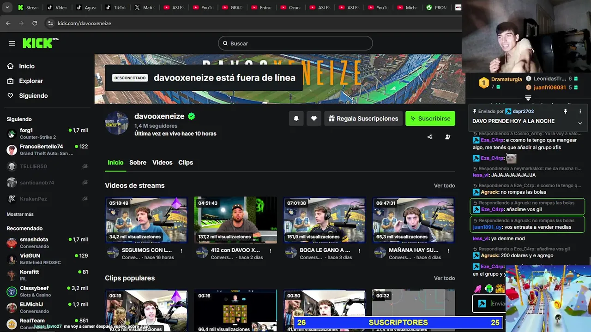Click davooxeneize channel avatar

point(117,123)
